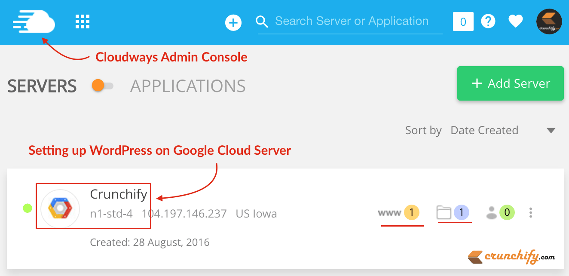
Task: Click the Google Cloud server logo
Action: coord(60,209)
